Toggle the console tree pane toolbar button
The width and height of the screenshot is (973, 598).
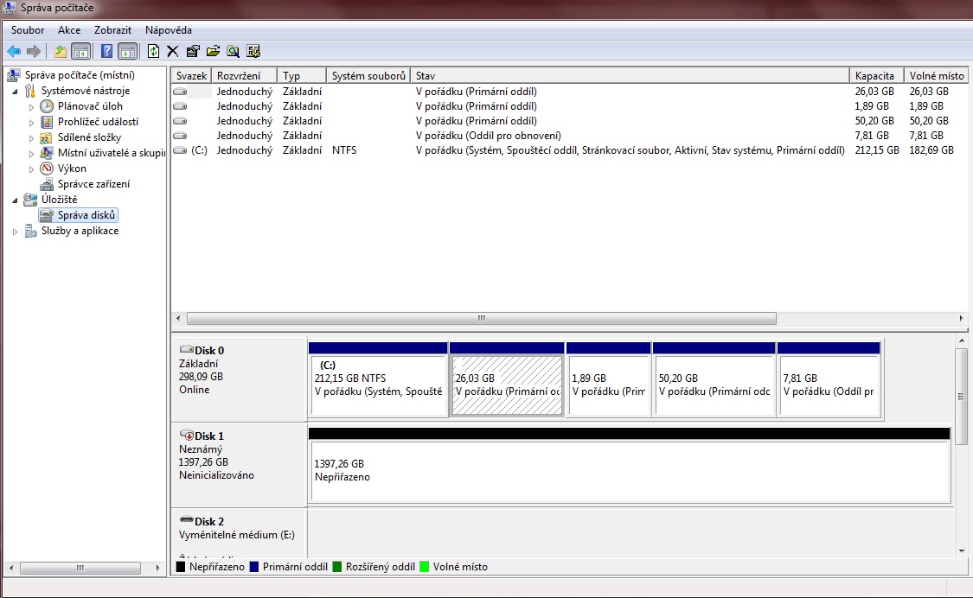[x=81, y=51]
